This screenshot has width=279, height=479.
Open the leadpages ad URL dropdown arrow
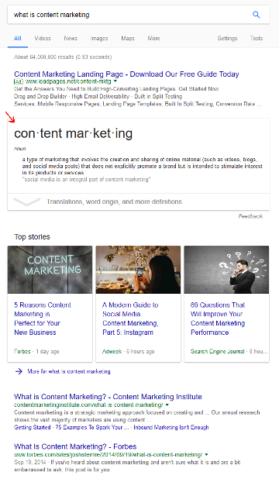[x=115, y=81]
